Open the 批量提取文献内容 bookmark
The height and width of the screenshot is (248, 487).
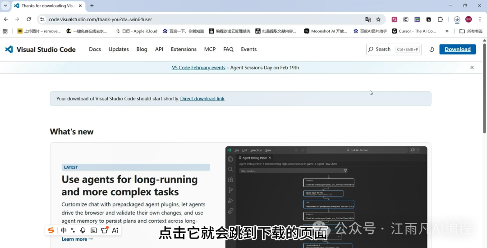click(276, 31)
